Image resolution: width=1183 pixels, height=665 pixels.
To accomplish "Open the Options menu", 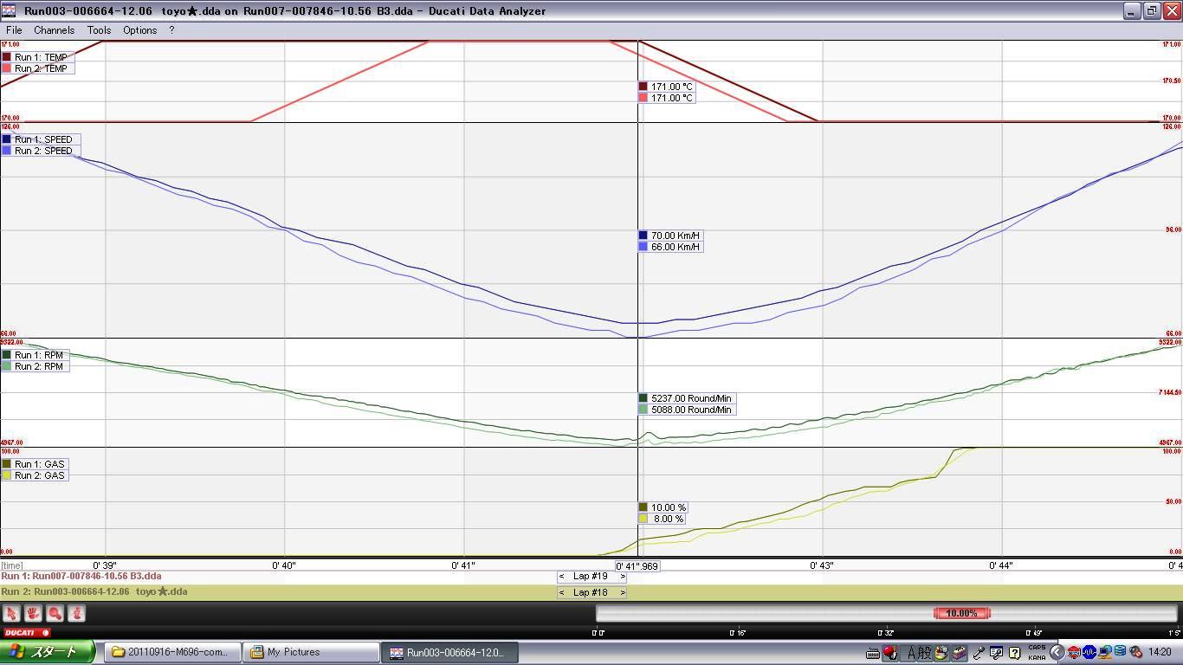I will [x=139, y=29].
